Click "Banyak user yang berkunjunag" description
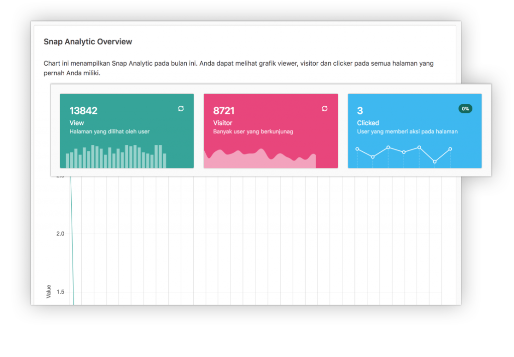Image resolution: width=514 pixels, height=357 pixels. tap(253, 132)
